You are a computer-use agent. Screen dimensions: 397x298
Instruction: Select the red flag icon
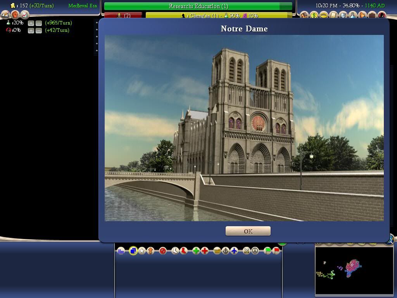276,251
